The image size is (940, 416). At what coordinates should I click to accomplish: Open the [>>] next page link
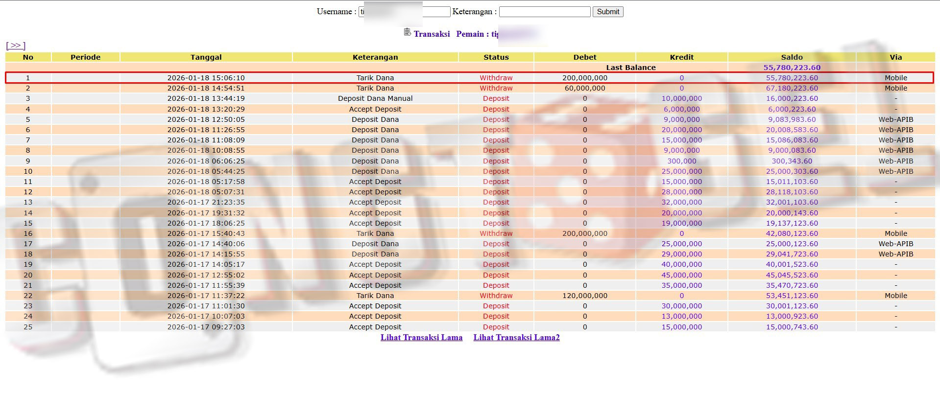[x=16, y=46]
